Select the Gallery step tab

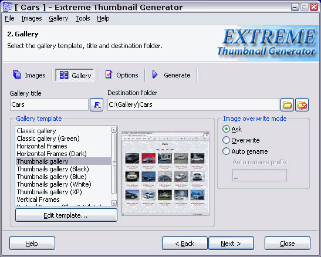[x=75, y=75]
